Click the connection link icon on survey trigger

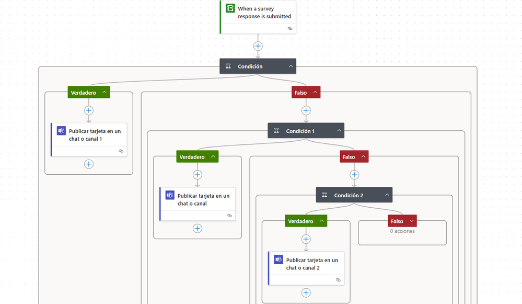coord(290,29)
